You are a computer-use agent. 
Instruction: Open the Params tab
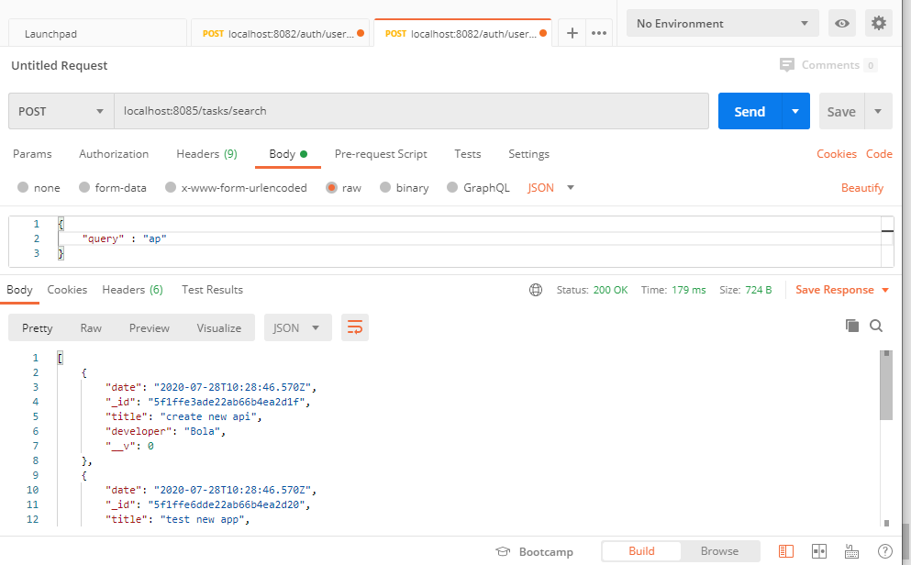pyautogui.click(x=32, y=154)
